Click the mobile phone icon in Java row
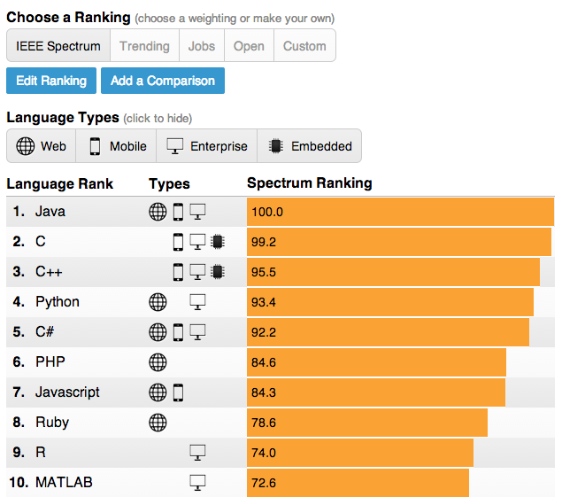Screen dimensions: 562x497 pos(178,212)
